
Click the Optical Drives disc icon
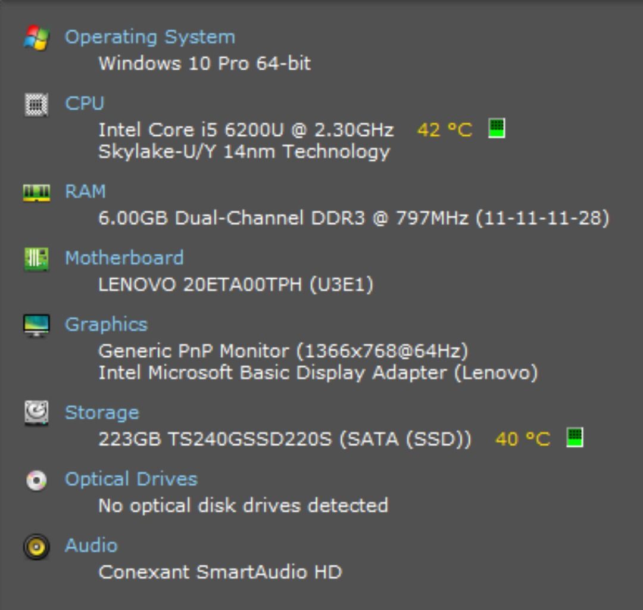coord(36,479)
